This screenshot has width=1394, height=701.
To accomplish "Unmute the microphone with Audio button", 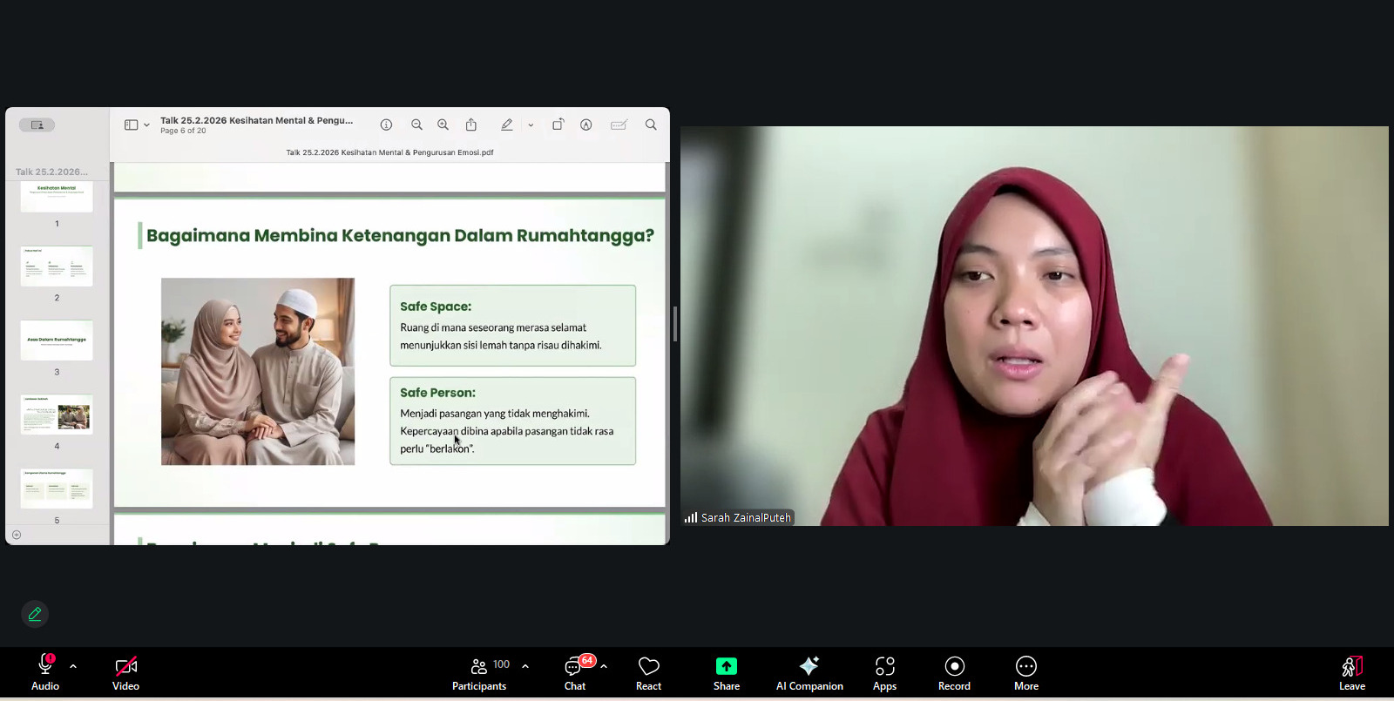I will click(x=45, y=672).
